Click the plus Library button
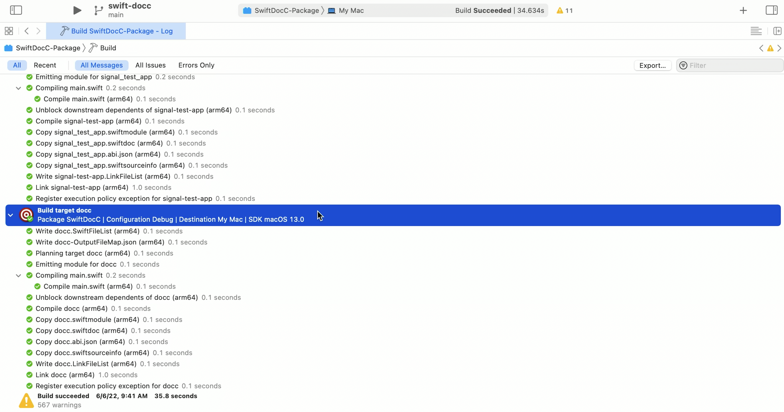 743,10
